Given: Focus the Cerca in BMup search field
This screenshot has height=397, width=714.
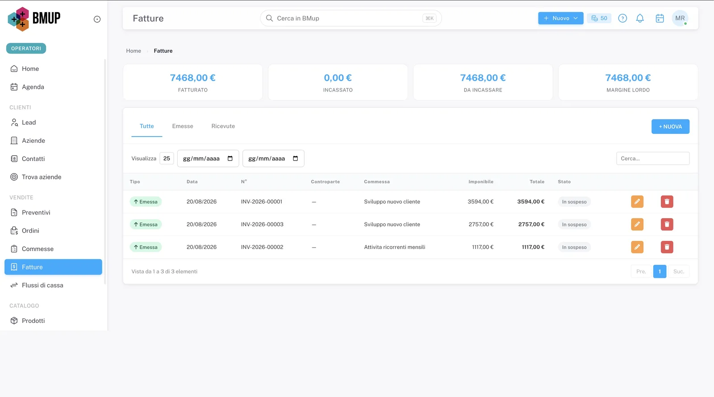Looking at the screenshot, I should tap(351, 18).
